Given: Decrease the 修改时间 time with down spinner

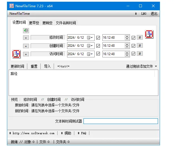Looking at the screenshot, I should pos(127,39).
